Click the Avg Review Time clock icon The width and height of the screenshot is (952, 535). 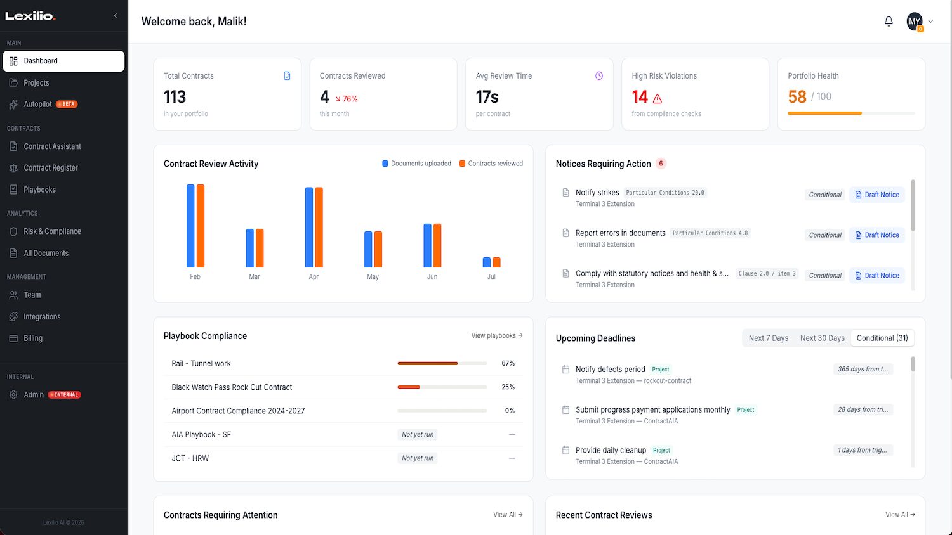(x=599, y=76)
